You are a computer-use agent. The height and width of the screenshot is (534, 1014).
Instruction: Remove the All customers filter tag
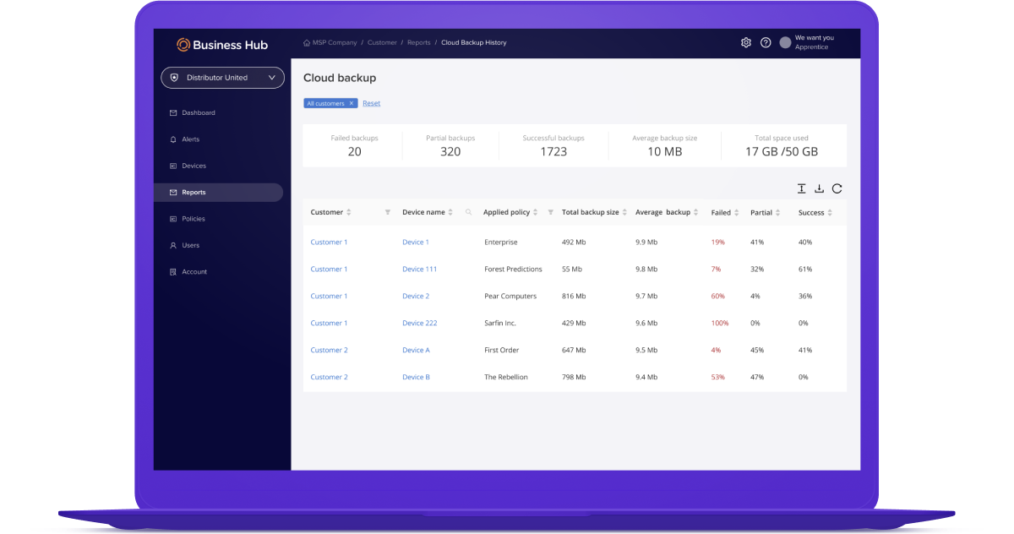coord(352,103)
